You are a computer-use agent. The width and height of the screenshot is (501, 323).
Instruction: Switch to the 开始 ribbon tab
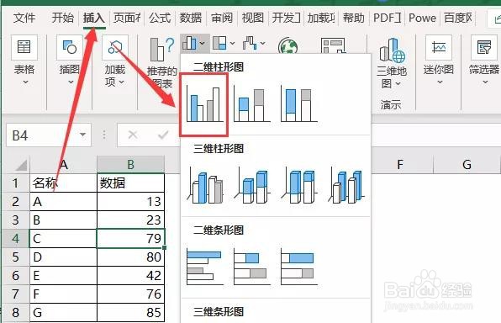(62, 18)
